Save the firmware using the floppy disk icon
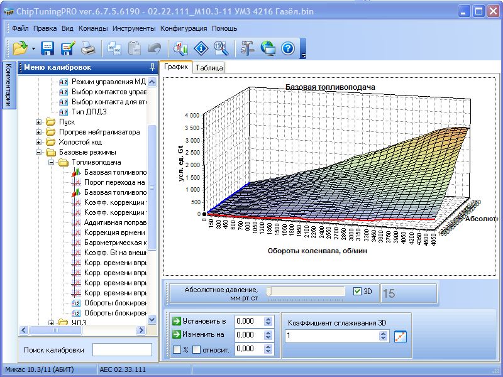 48,48
